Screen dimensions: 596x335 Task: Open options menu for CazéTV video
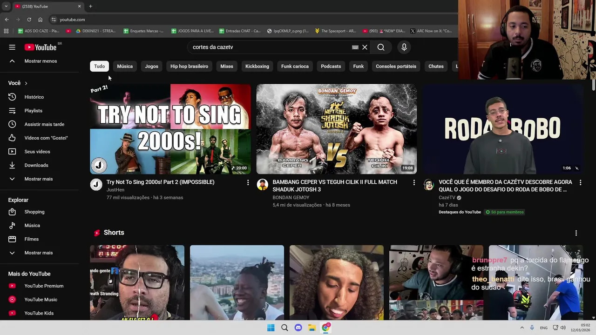pos(580,183)
